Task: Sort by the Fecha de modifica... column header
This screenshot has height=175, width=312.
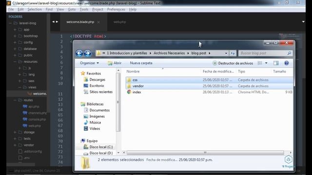Action: pyautogui.click(x=218, y=71)
